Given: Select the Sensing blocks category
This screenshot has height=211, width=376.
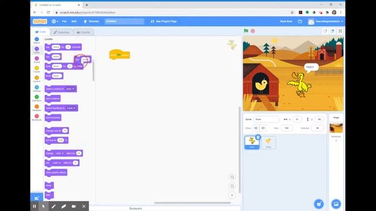Looking at the screenshot, I should (36, 89).
